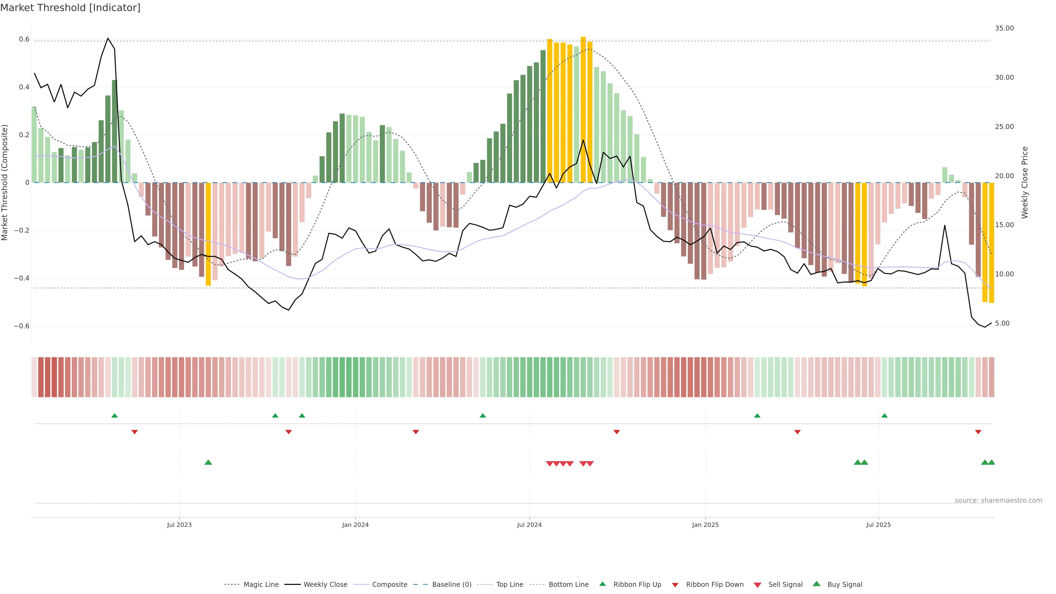Image resolution: width=1056 pixels, height=594 pixels.
Task: Click the Ribbon Flip Down marker between Jan 2025 and Jul 2025
Action: click(x=797, y=432)
